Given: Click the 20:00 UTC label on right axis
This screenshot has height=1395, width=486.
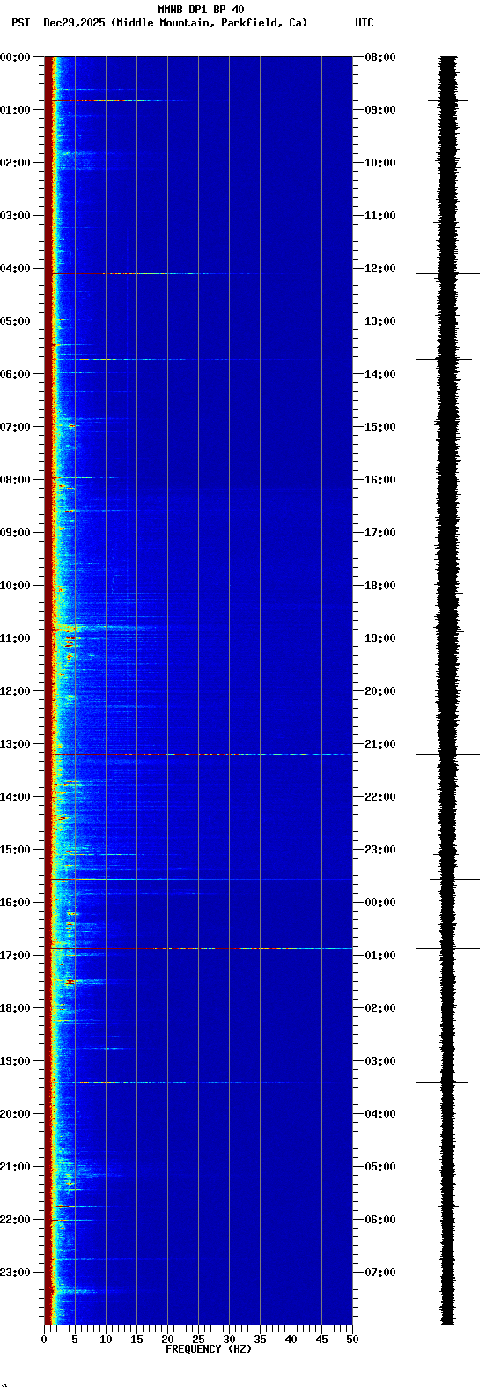Looking at the screenshot, I should (x=380, y=691).
